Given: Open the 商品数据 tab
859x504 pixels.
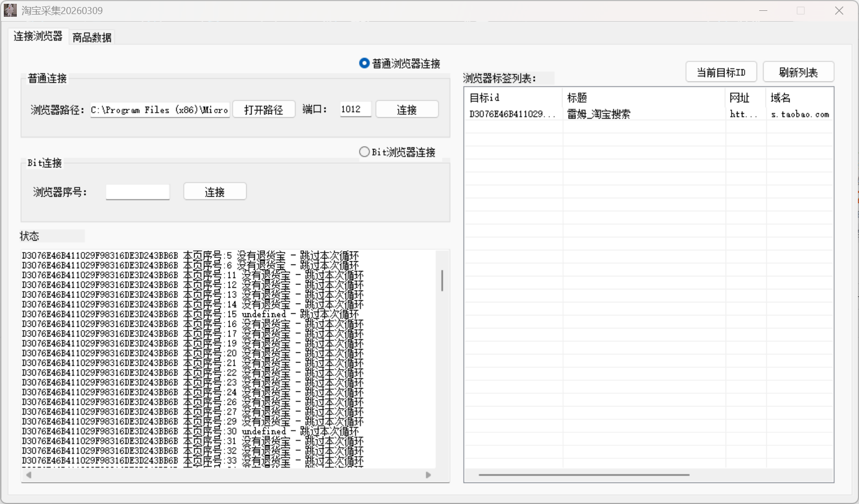Looking at the screenshot, I should click(x=92, y=37).
